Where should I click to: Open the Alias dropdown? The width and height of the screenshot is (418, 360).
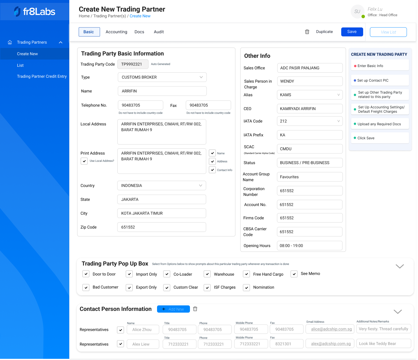(x=310, y=95)
